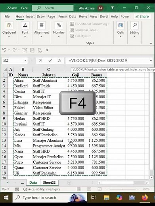The image size is (155, 206).
Task: Open the Clipboard group
Action: (9, 29)
